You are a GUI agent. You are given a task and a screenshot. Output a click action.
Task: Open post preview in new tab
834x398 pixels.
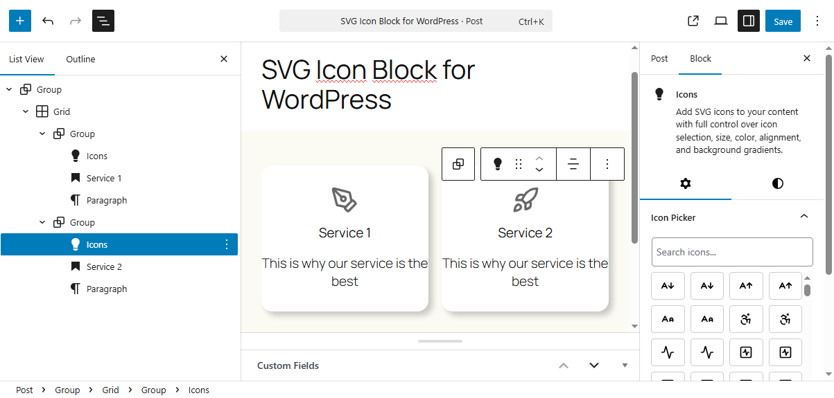[693, 21]
